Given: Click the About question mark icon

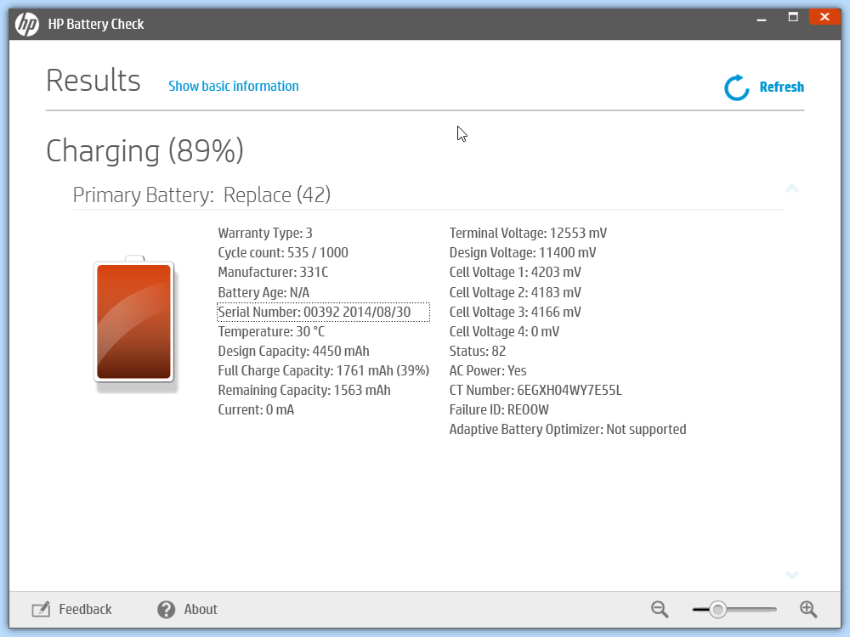Looking at the screenshot, I should (167, 609).
